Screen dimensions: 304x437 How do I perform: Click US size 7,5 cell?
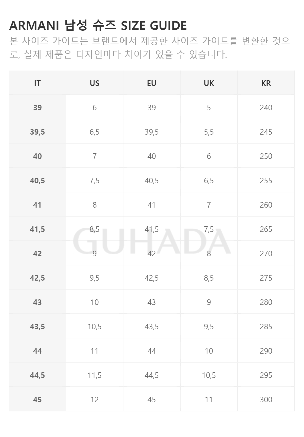[x=94, y=180]
